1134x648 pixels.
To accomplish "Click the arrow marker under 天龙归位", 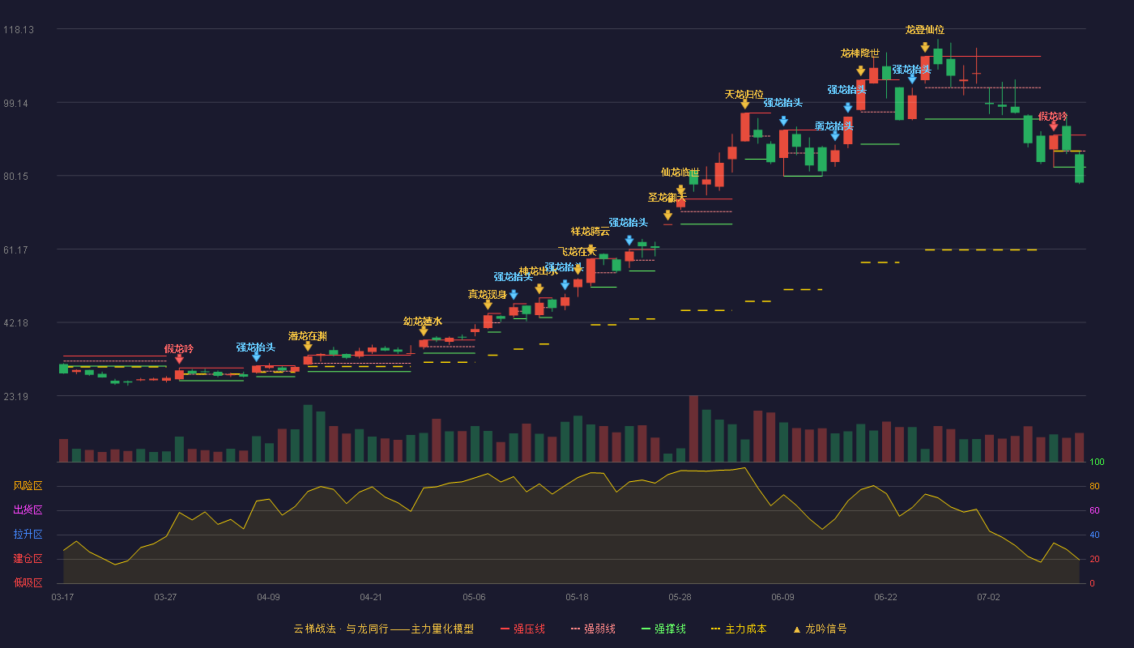I will coord(745,104).
